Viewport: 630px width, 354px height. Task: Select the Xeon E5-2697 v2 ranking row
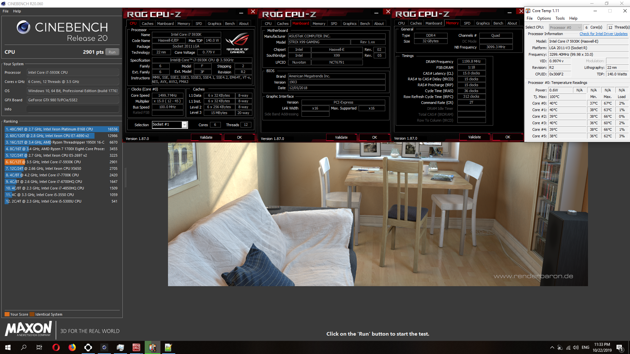[61, 155]
